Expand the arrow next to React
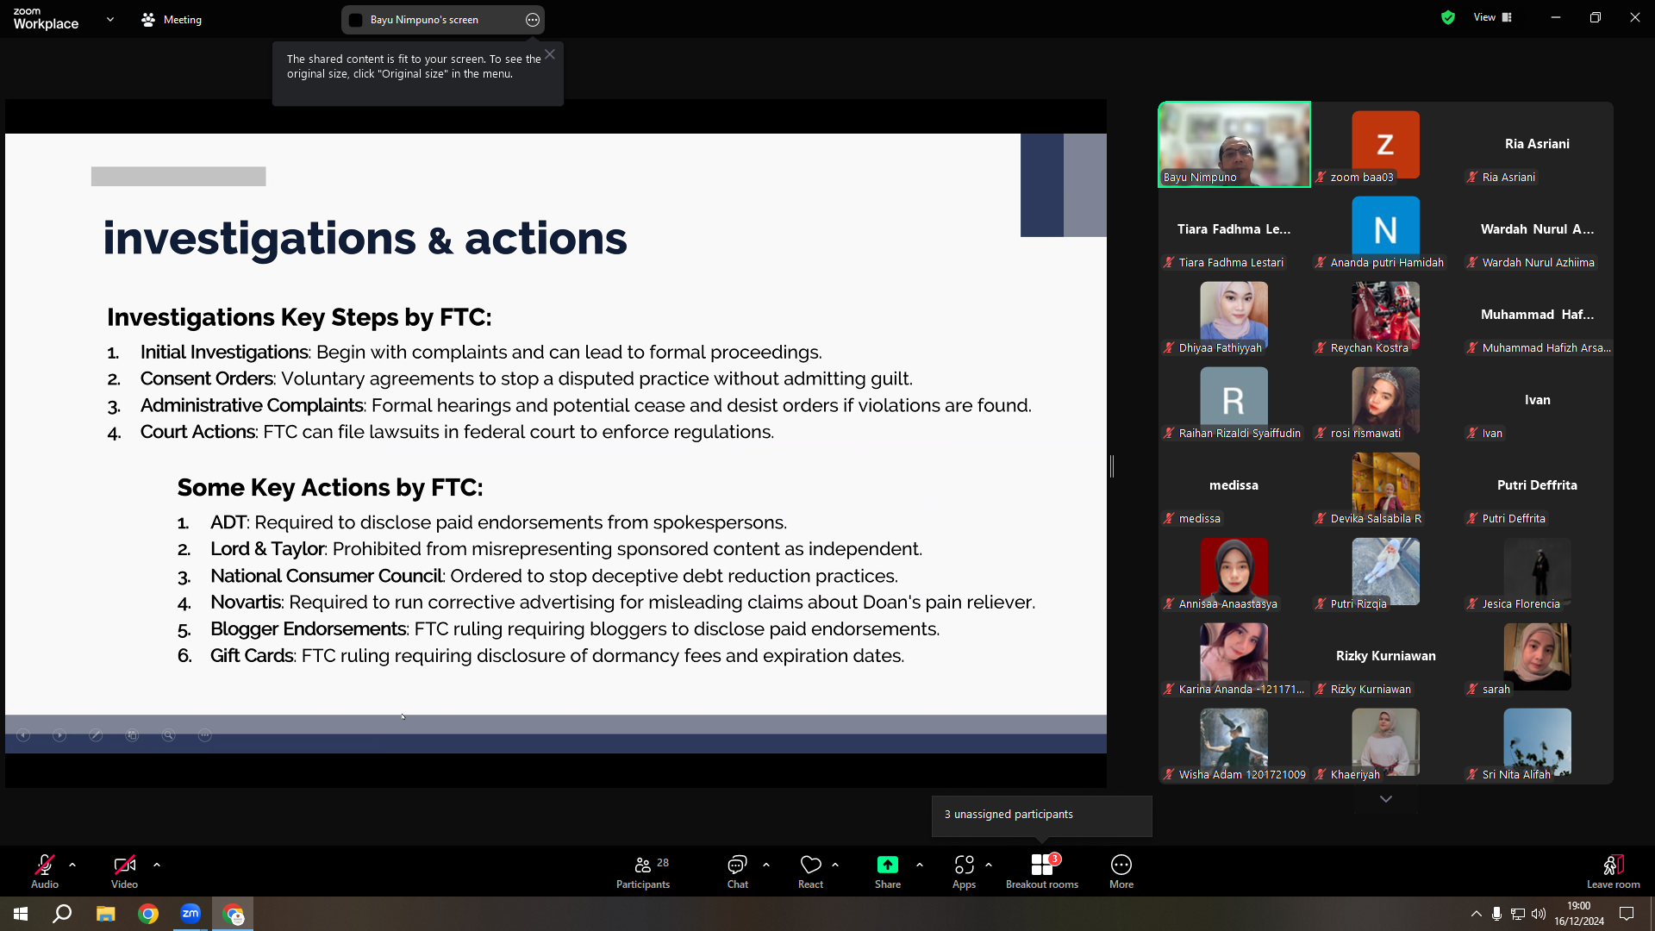This screenshot has width=1655, height=931. click(835, 864)
